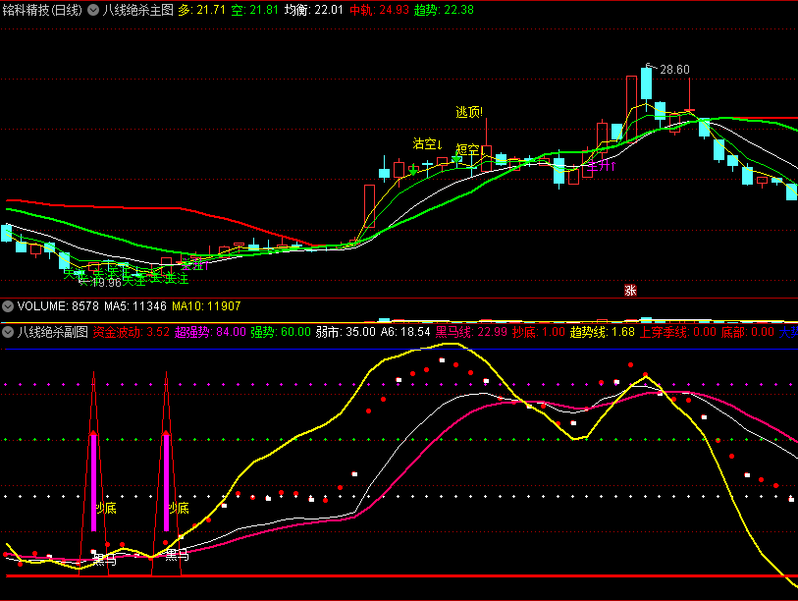798x601 pixels.
Task: Open the 八线绝杀副图 indicator dropdown arrow
Action: pyautogui.click(x=8, y=332)
